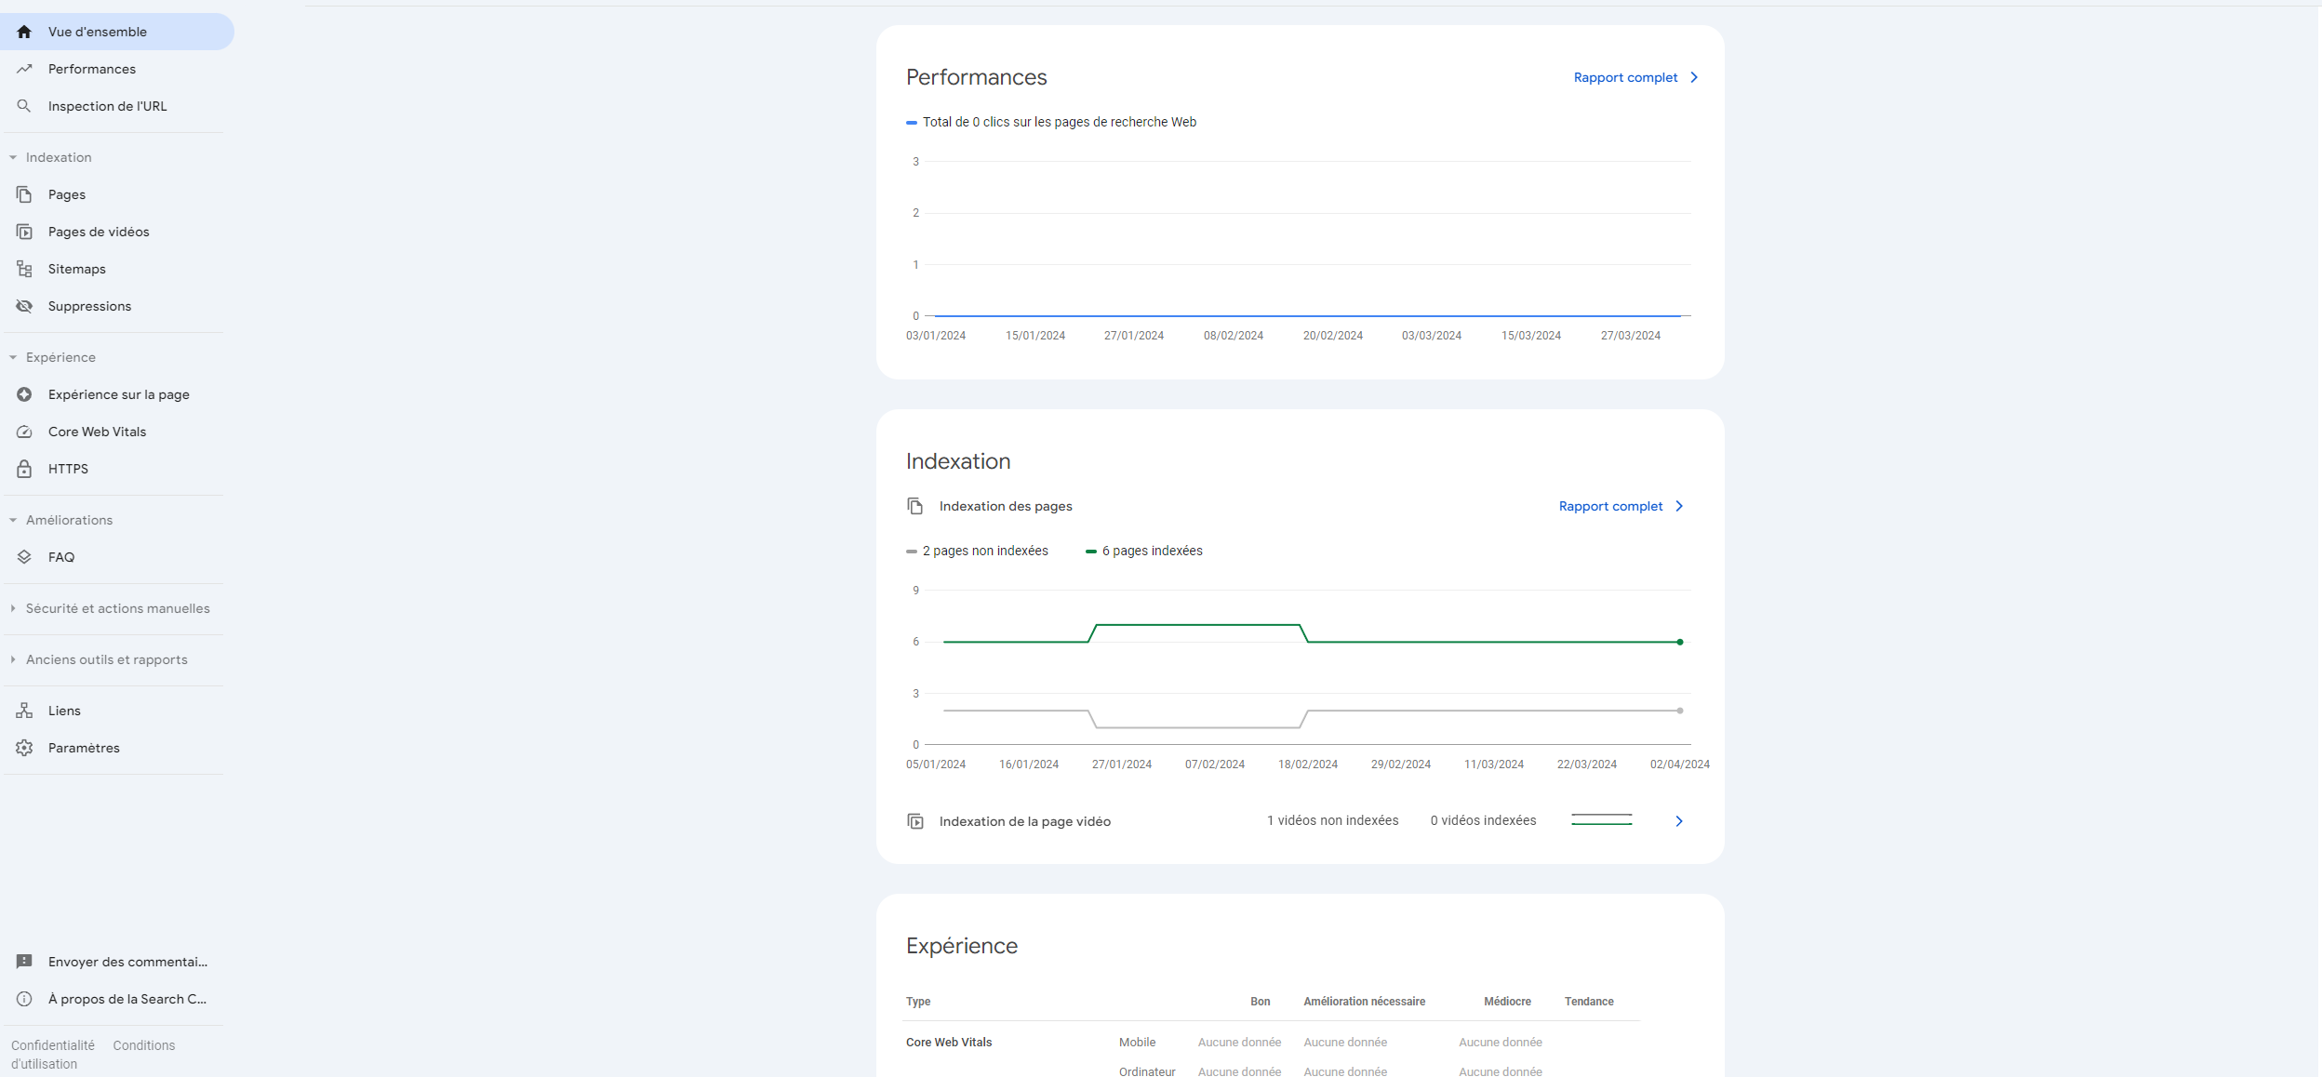The width and height of the screenshot is (2322, 1077).
Task: Select Pages de vidéos menu item
Action: (x=99, y=232)
